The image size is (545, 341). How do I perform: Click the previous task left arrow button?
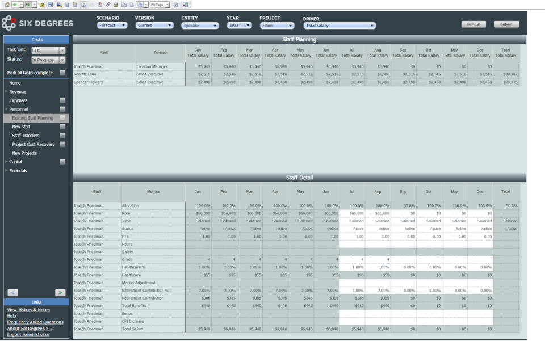[13, 293]
